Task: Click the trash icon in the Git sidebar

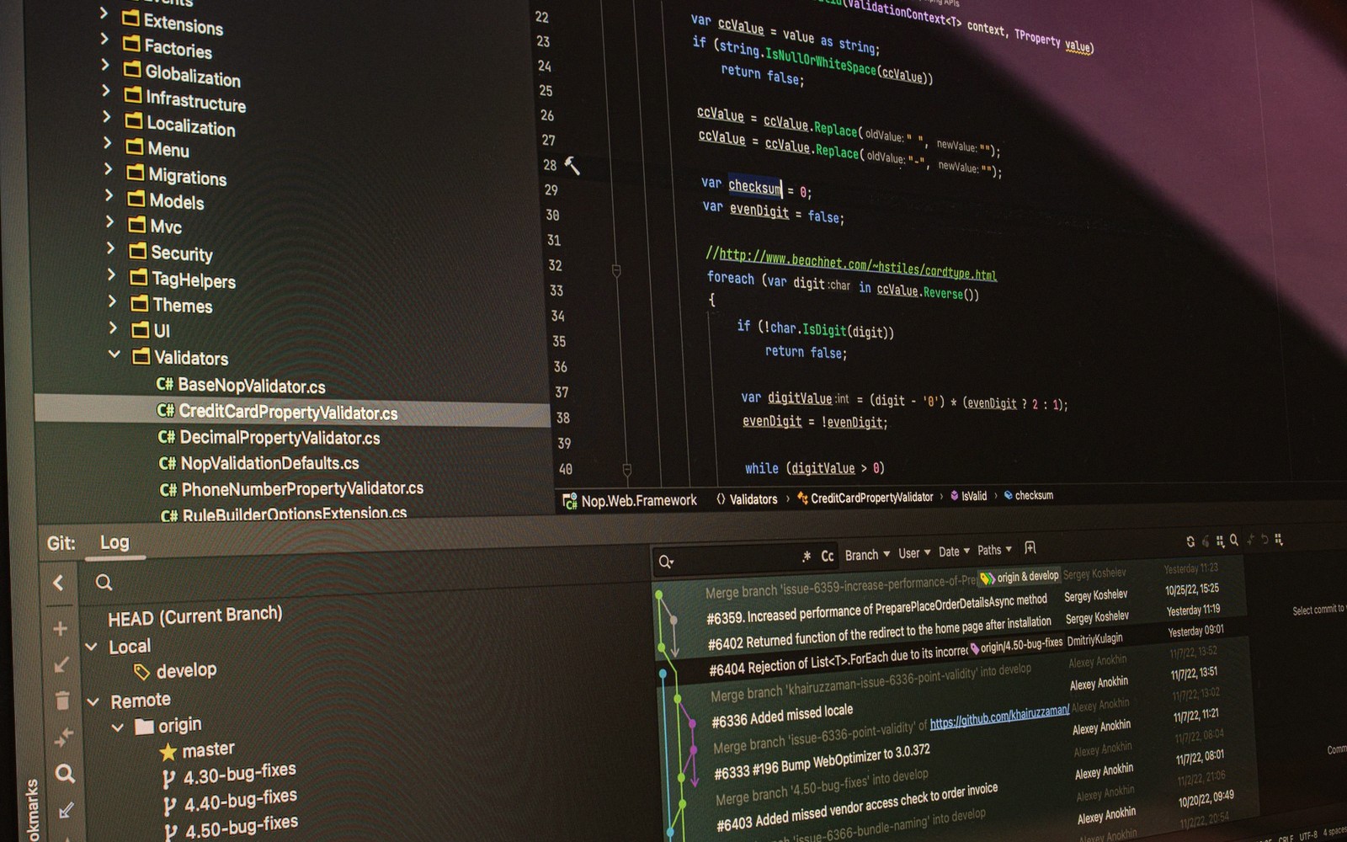Action: pos(62,701)
